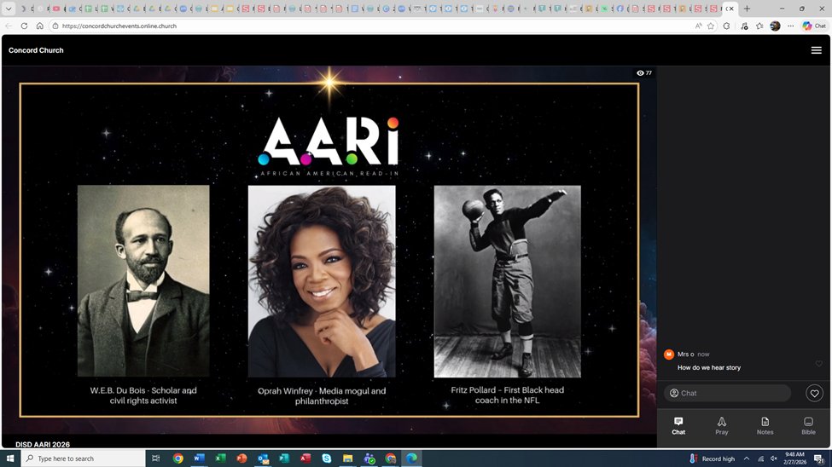Open the hamburger menu in Concord Church header
This screenshot has width=832, height=467.
click(816, 50)
